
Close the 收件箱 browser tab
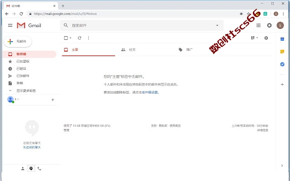click(x=54, y=6)
